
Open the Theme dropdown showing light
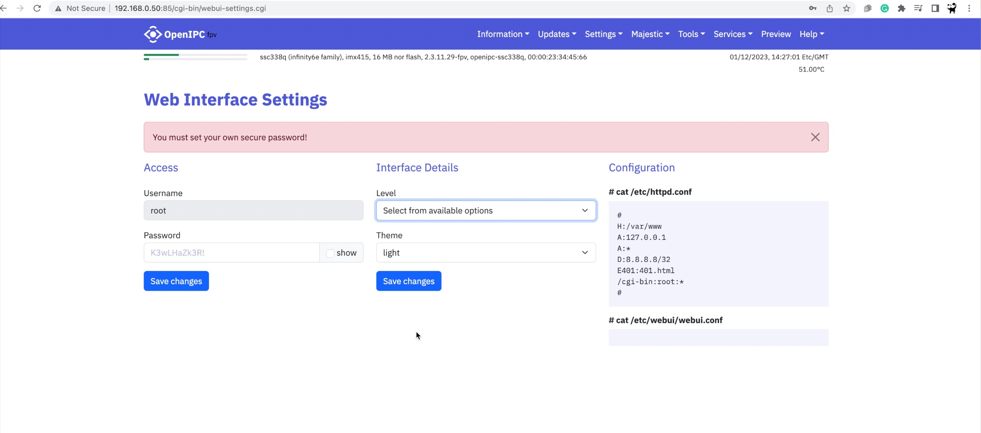(485, 252)
